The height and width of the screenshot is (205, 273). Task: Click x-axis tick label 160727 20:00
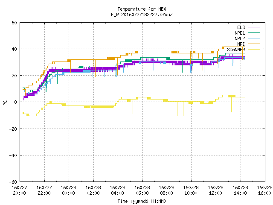coord(19,190)
